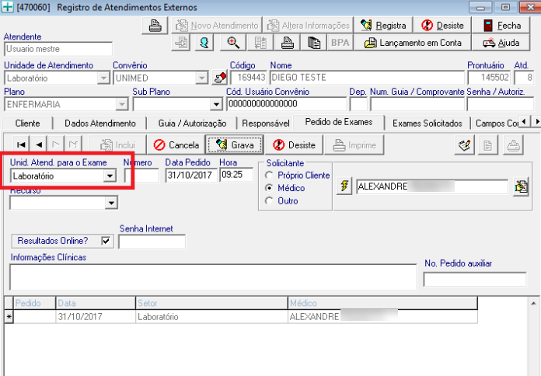Click the Grava save button
Viewport: 541px width, 376px height.
click(235, 144)
